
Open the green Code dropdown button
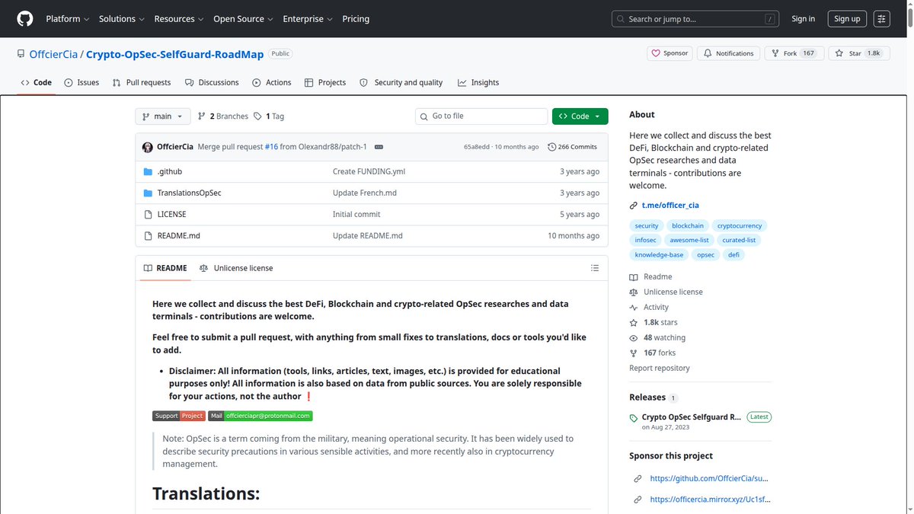point(580,117)
